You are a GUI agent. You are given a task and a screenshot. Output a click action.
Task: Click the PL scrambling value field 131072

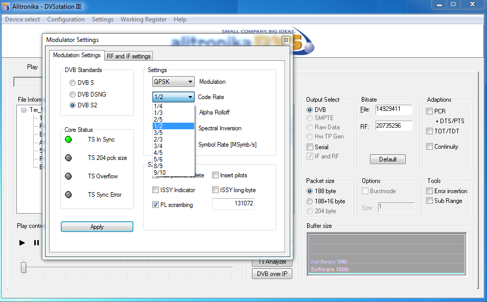233,204
